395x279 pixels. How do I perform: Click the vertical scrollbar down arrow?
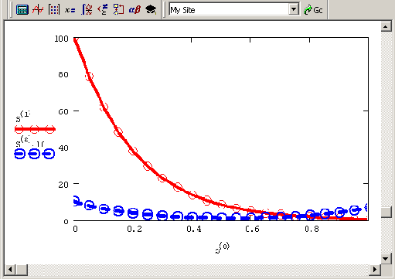click(x=386, y=259)
